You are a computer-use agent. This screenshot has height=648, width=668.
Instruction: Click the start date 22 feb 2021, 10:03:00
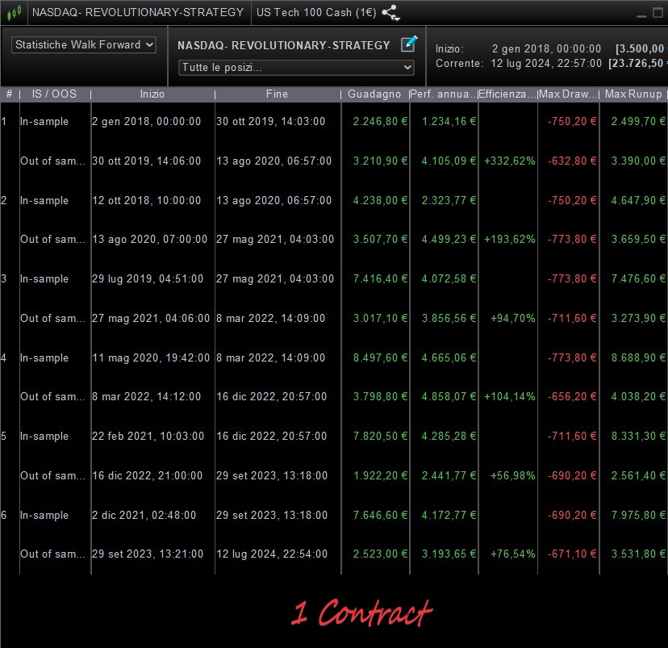tap(148, 437)
